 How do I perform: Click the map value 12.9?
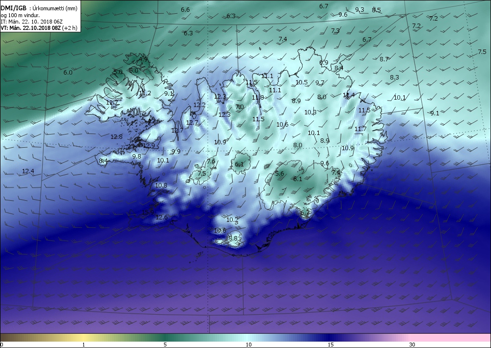click(149, 145)
